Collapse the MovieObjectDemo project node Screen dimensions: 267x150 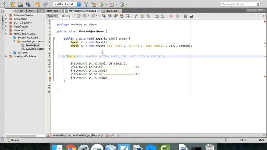tap(6, 34)
